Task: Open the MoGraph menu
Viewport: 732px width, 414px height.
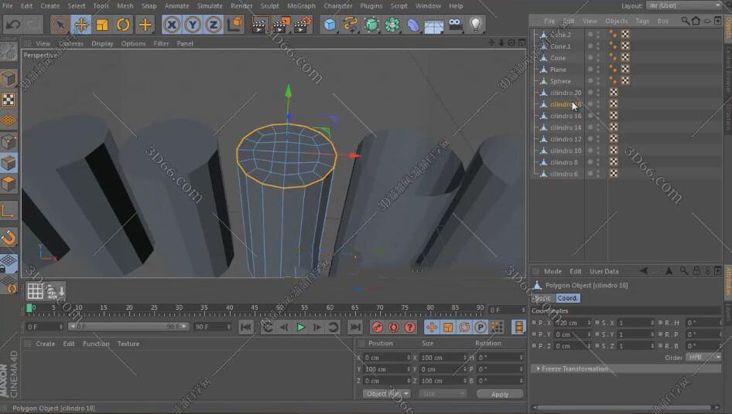Action: (301, 6)
